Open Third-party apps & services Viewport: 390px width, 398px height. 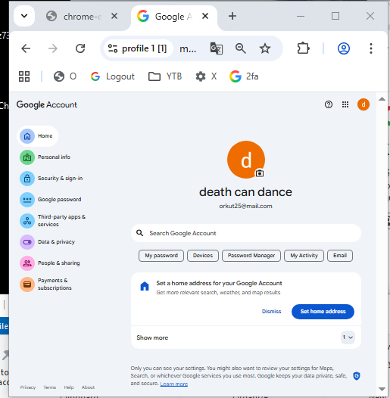pyautogui.click(x=52, y=221)
